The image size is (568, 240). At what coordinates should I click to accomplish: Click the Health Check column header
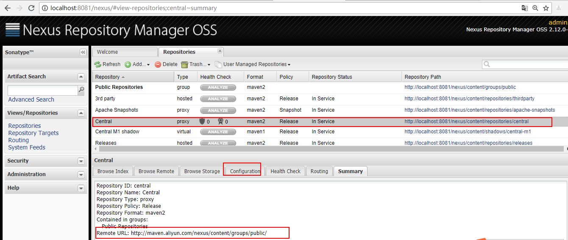click(220, 77)
